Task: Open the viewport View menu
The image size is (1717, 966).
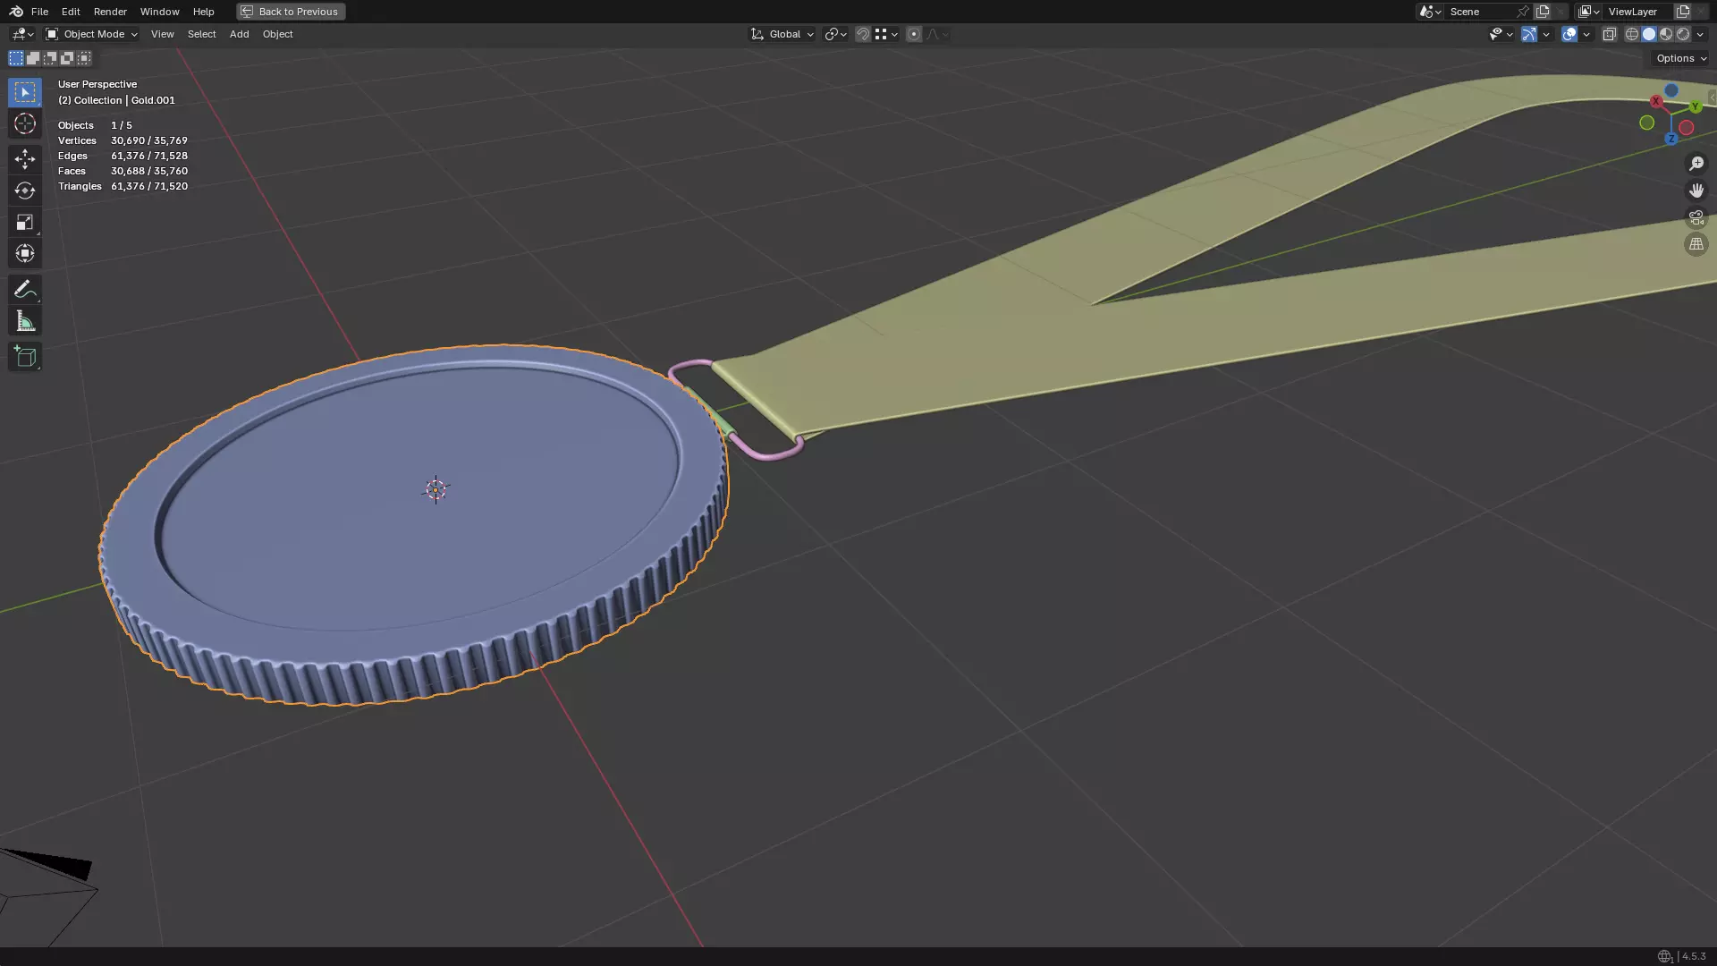Action: click(x=163, y=34)
